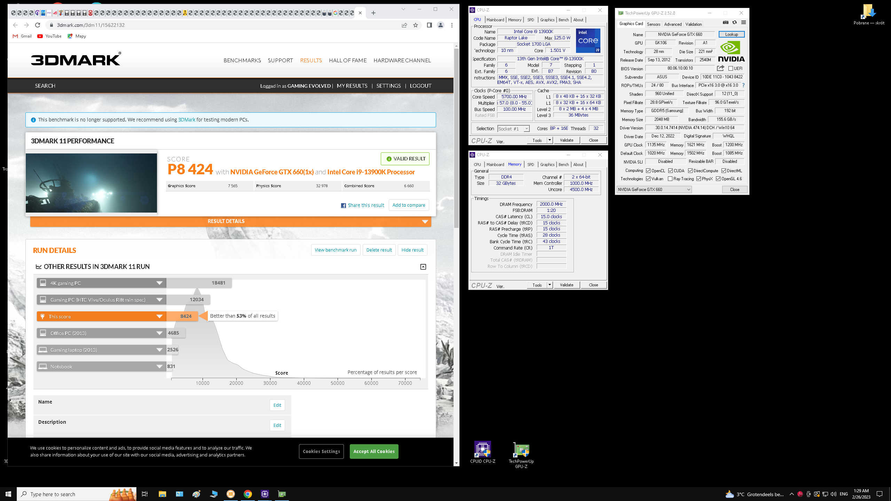Toggle CUDA checkbox in GPU-Z
Image resolution: width=891 pixels, height=501 pixels.
670,171
